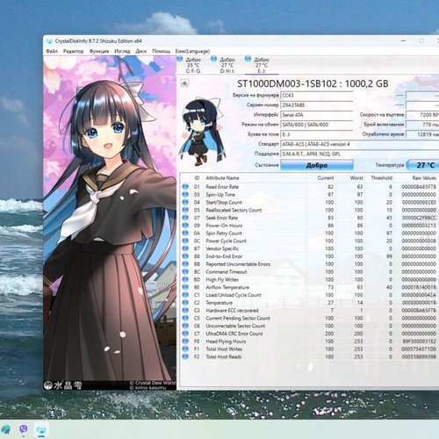Image resolution: width=439 pixels, height=439 pixels.
Task: Click the CrystalDiskInfo title bar app icon
Action: (49, 41)
